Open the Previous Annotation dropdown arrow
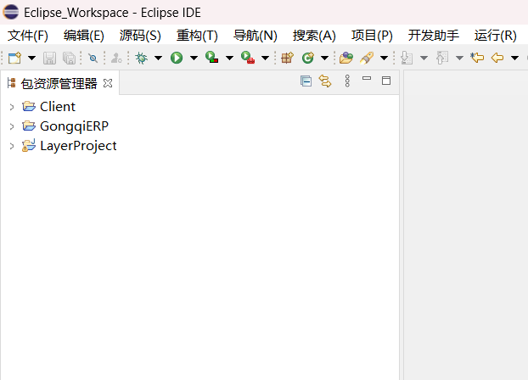The width and height of the screenshot is (528, 380). [x=459, y=58]
